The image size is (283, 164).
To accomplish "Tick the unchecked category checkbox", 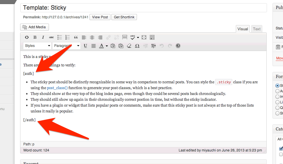I will 281,154.
